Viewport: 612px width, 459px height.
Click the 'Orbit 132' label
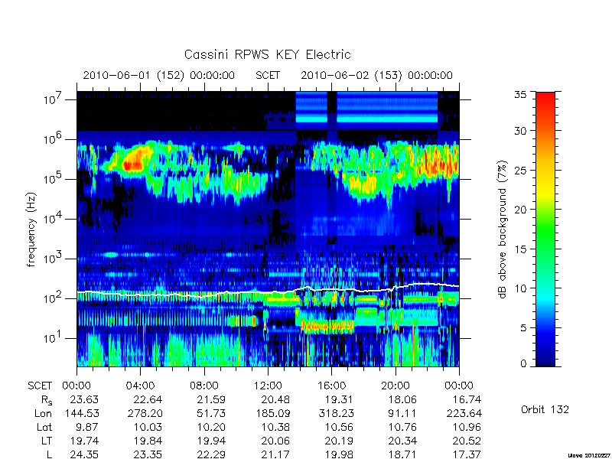pos(545,409)
